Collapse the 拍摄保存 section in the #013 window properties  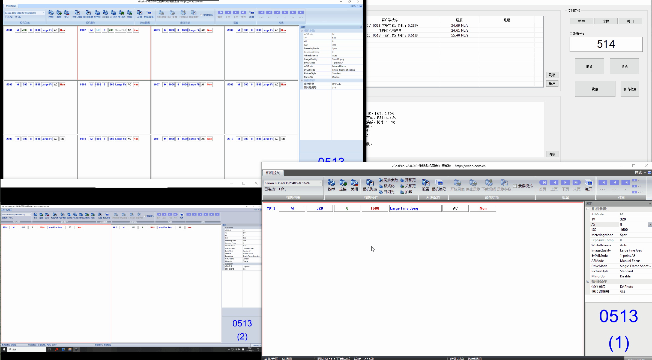588,281
